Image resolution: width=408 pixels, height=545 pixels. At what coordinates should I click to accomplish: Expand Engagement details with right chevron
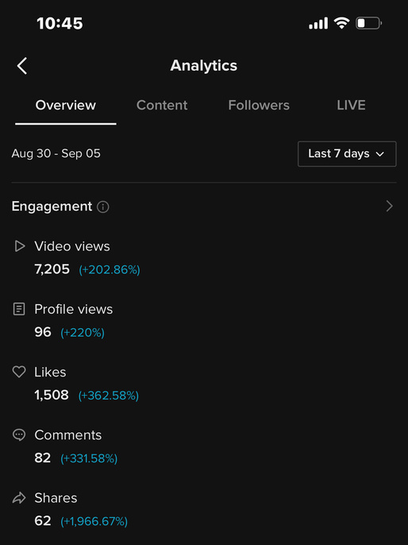390,206
